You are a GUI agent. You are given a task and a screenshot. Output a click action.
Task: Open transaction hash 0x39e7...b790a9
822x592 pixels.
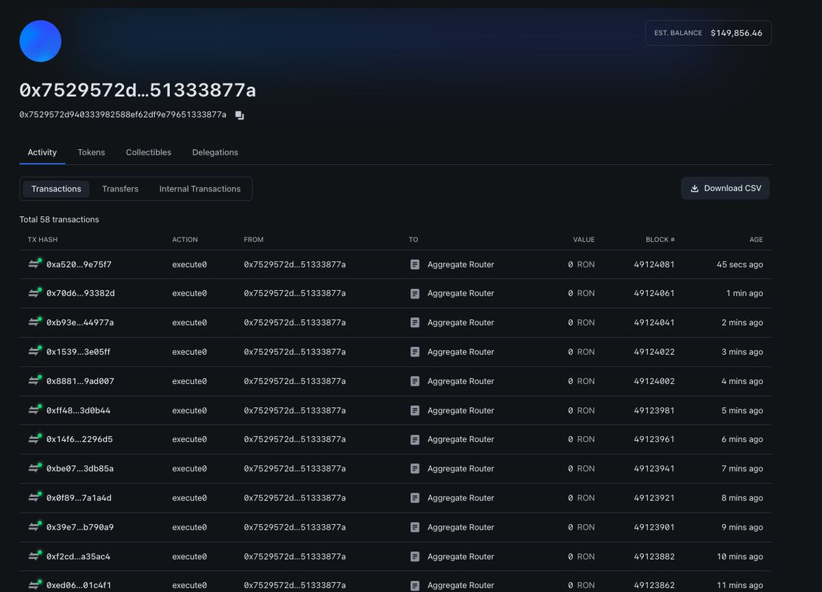[80, 528]
